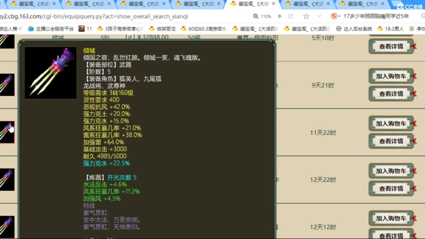This screenshot has width=425, height=239.
Task: Click the 【阶数】5 line
Action: 97,72
